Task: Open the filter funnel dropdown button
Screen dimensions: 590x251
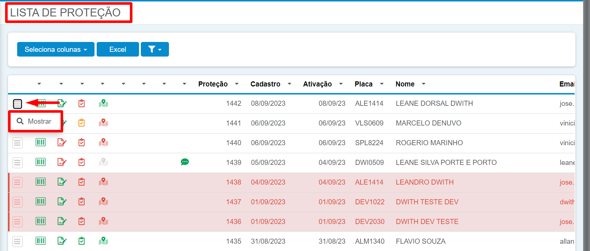Action: tap(155, 49)
